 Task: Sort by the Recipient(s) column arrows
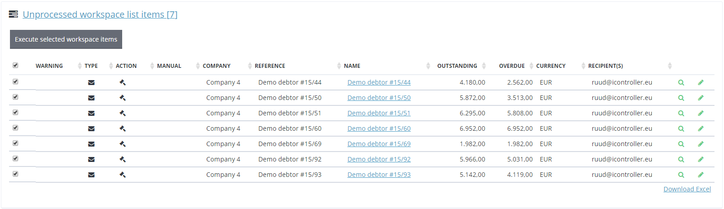coord(670,66)
